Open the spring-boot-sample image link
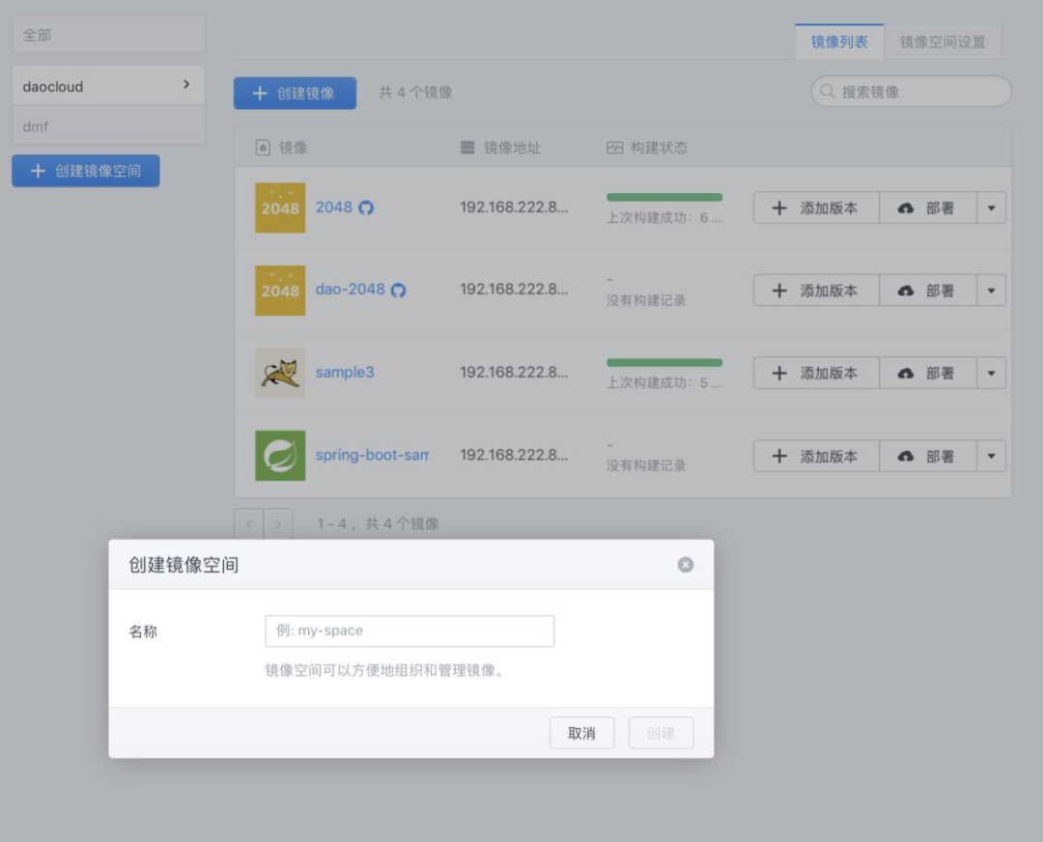Screen dimensions: 1043x842 [373, 455]
